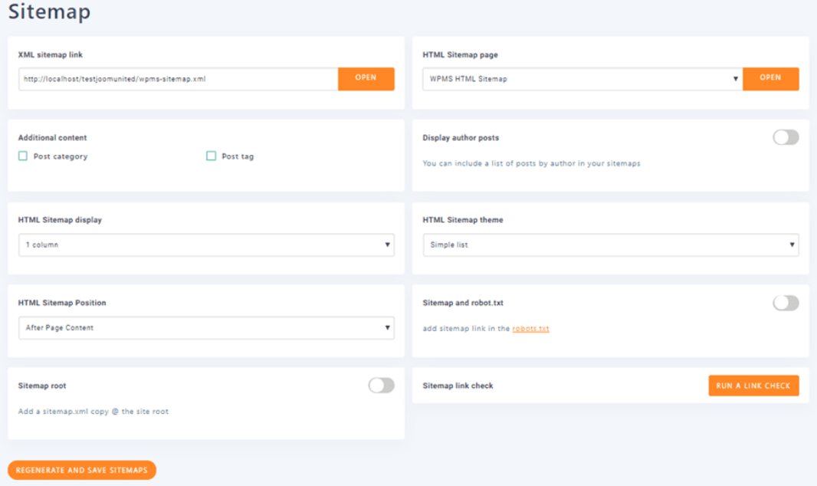Open the XML sitemap link
The width and height of the screenshot is (817, 486).
[x=366, y=78]
